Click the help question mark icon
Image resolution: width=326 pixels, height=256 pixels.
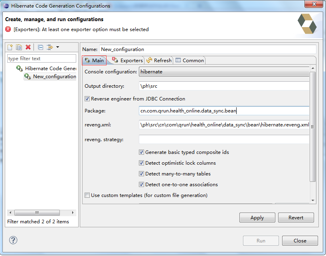coord(13,240)
